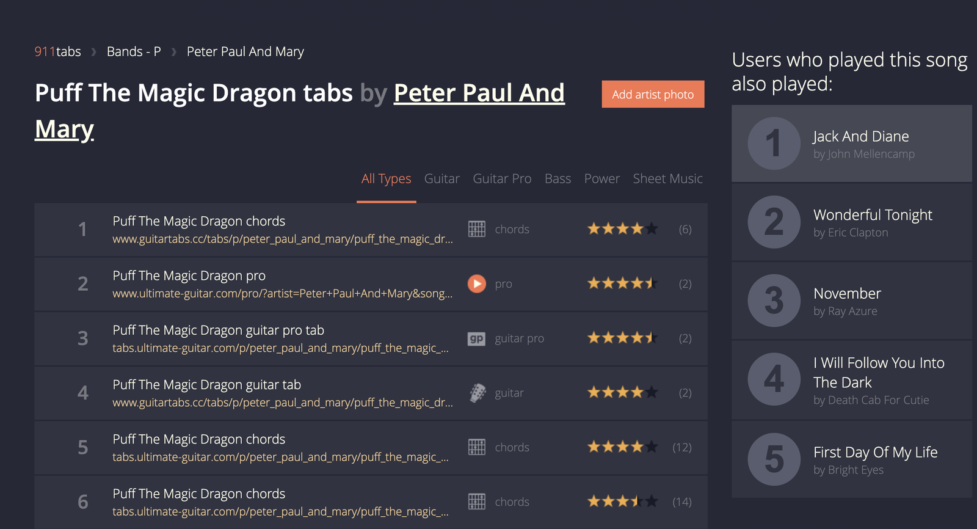This screenshot has width=977, height=529.
Task: Switch to the Power tab filter
Action: tap(602, 179)
